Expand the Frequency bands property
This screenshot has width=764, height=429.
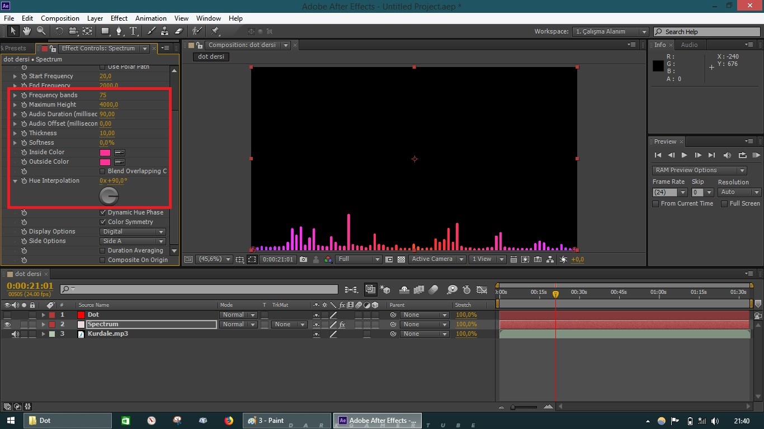tap(15, 95)
